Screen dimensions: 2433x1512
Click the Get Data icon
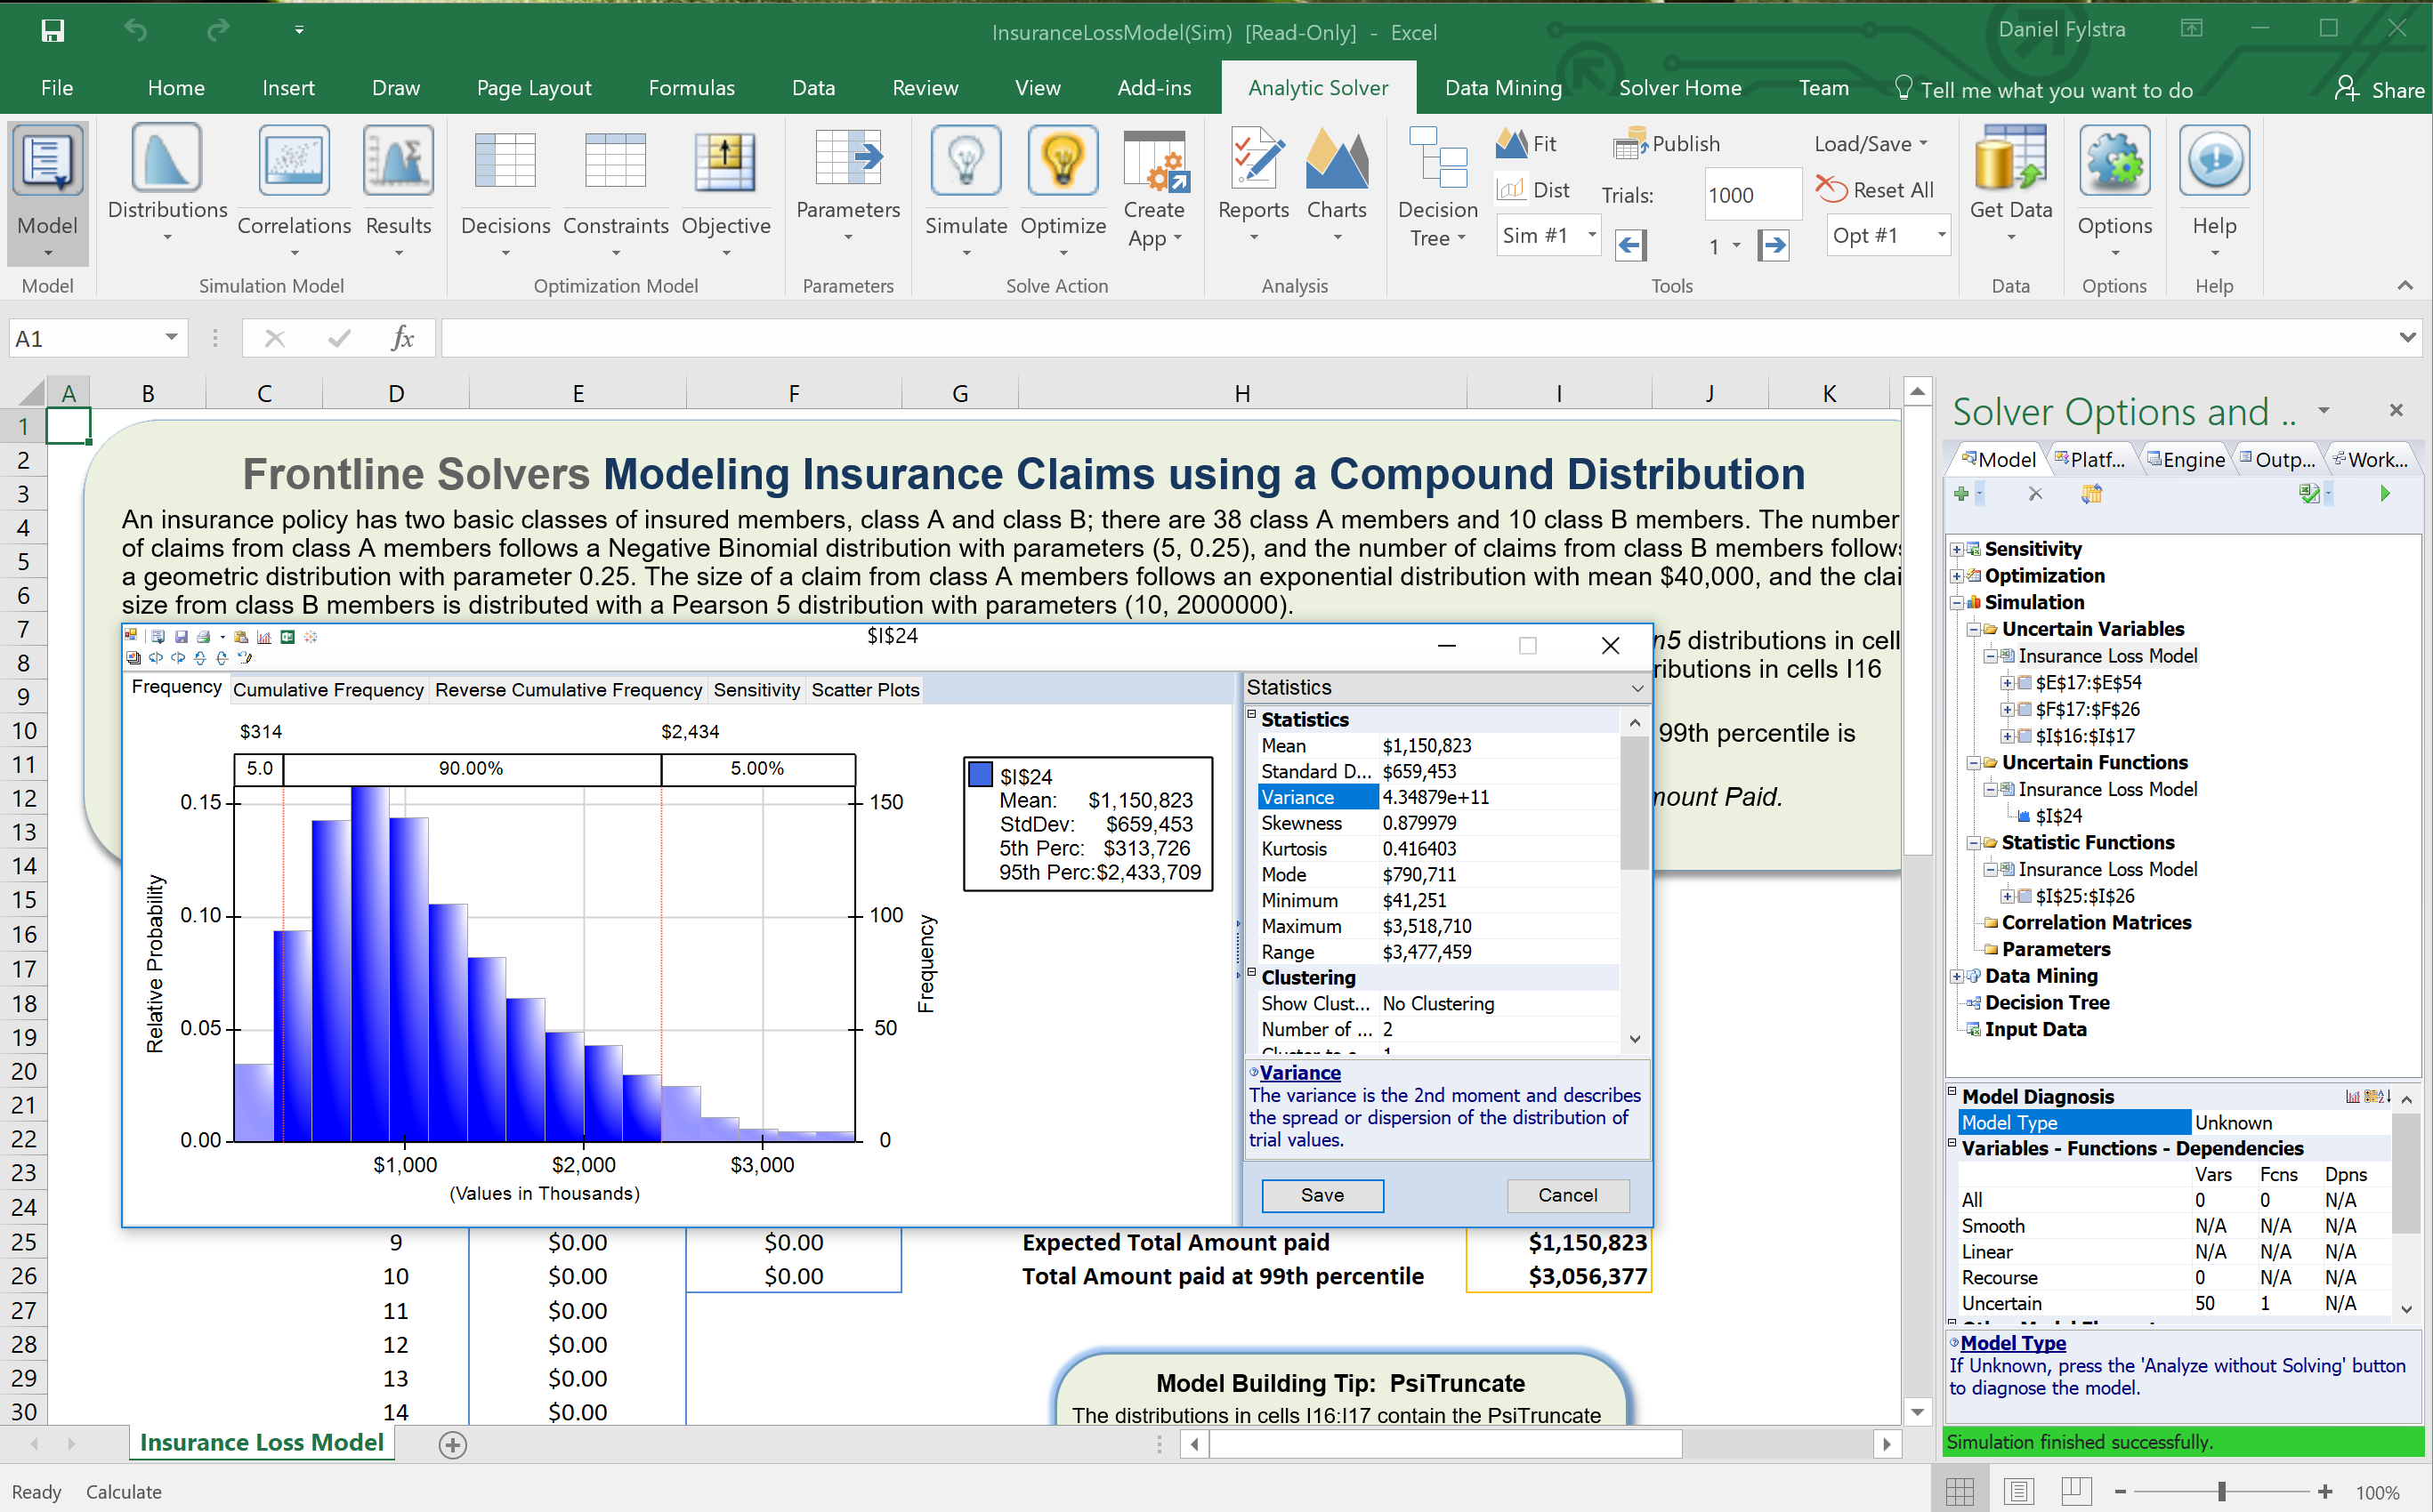(2009, 160)
